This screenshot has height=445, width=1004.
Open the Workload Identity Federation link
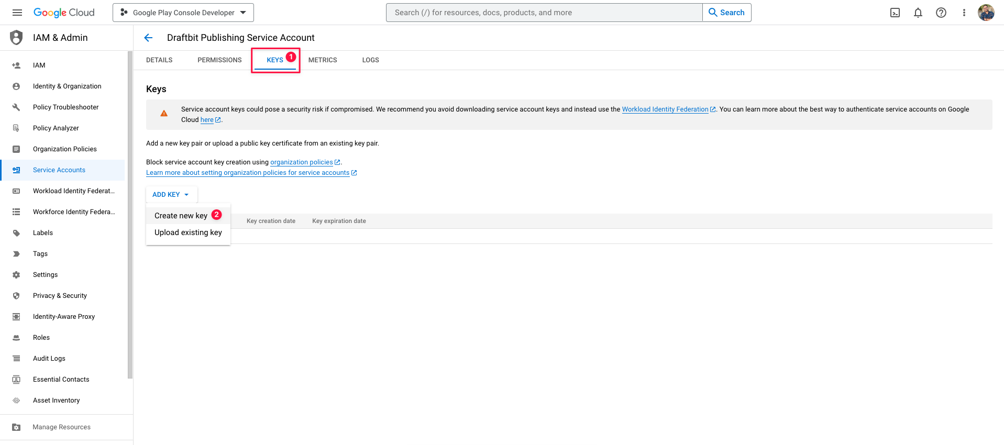coord(668,109)
